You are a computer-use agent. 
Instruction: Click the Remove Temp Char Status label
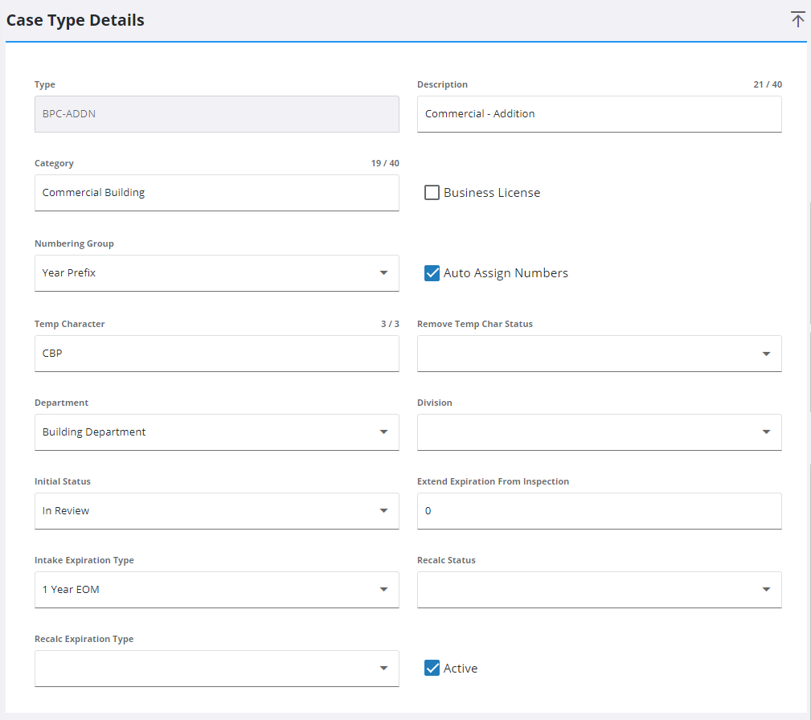pos(475,324)
